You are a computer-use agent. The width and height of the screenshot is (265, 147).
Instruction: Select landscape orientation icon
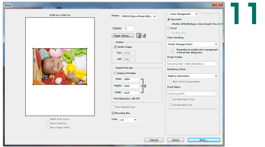(x=144, y=36)
